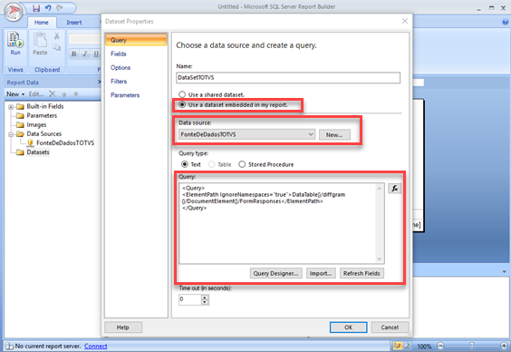Click the Refresh Fields button
Image resolution: width=511 pixels, height=352 pixels.
[362, 273]
